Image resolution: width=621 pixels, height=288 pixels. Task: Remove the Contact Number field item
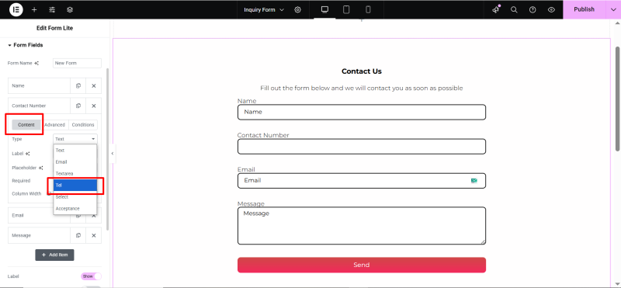[x=94, y=106]
